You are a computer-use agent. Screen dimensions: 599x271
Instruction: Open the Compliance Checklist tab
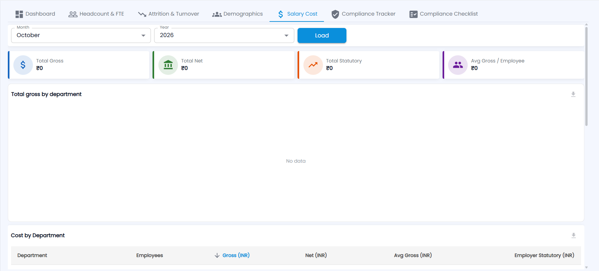click(443, 14)
